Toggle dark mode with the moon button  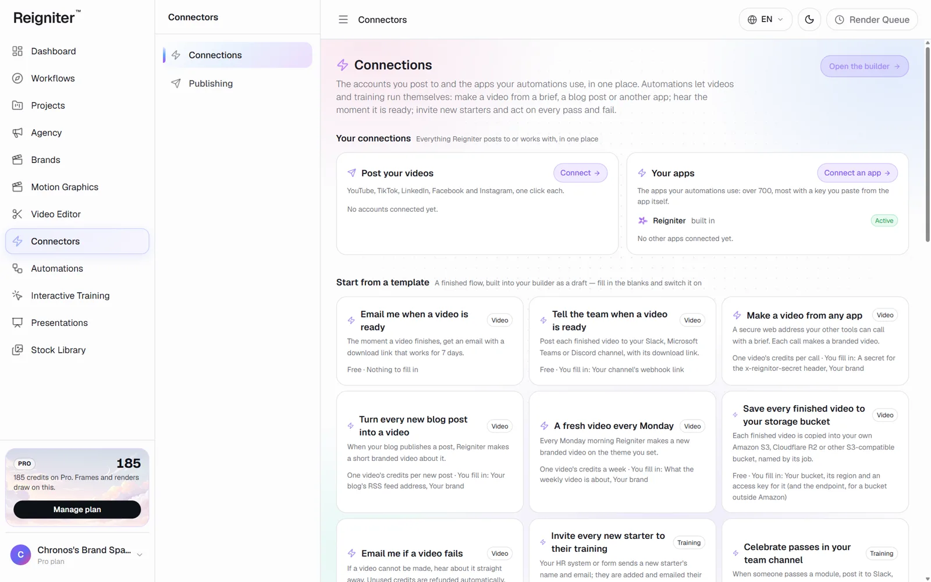[x=809, y=20]
